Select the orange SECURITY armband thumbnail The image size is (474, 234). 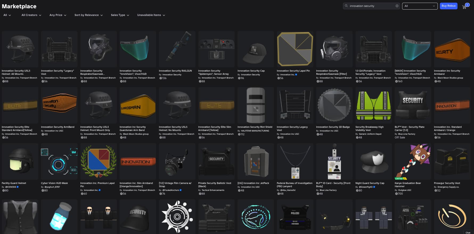tap(452, 49)
